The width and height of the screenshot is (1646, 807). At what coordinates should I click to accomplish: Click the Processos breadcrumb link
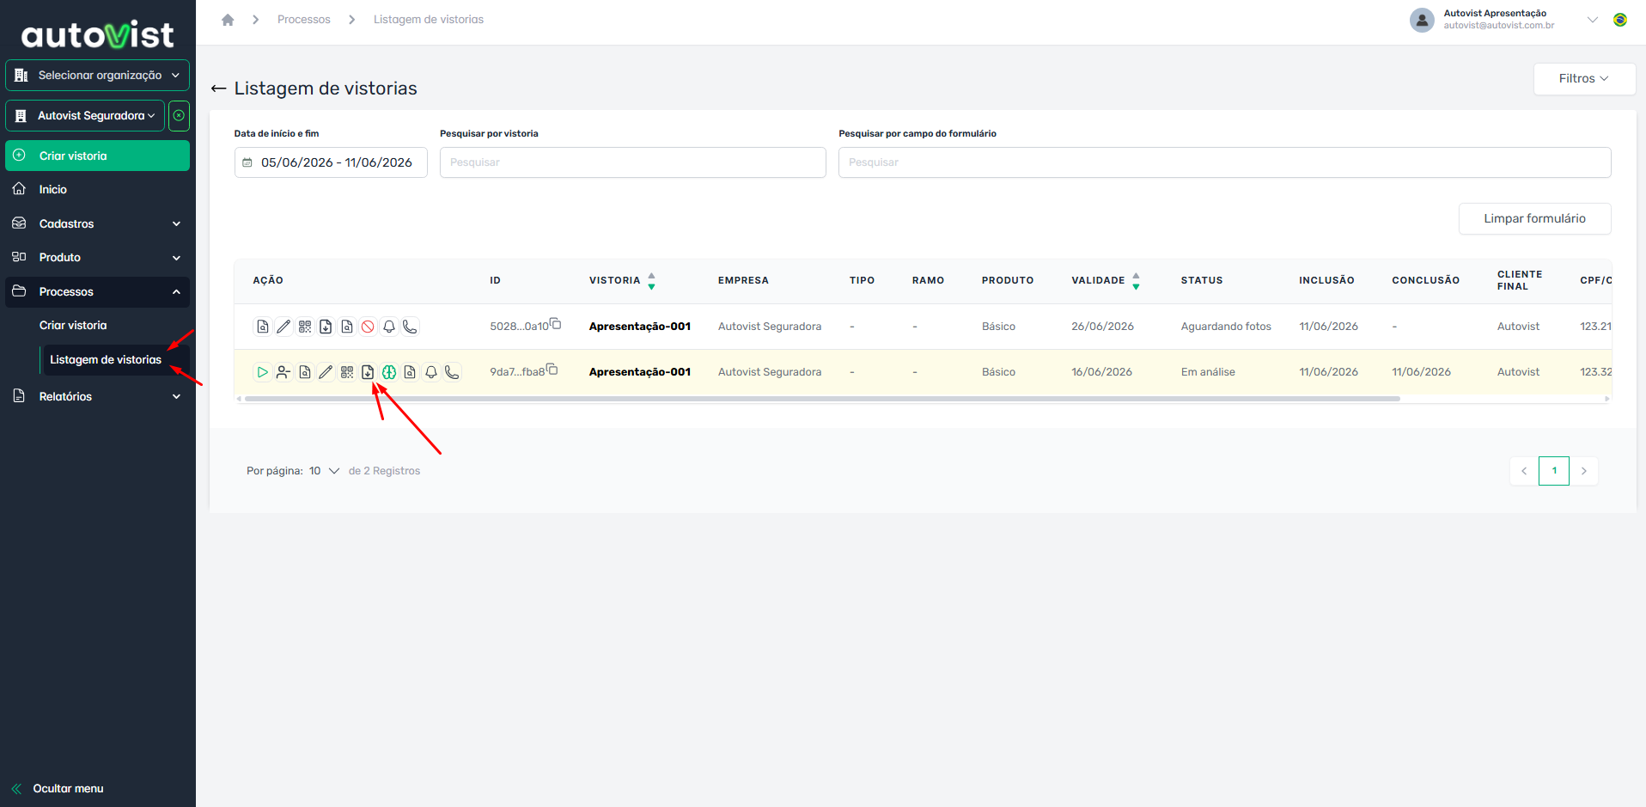[x=304, y=20]
